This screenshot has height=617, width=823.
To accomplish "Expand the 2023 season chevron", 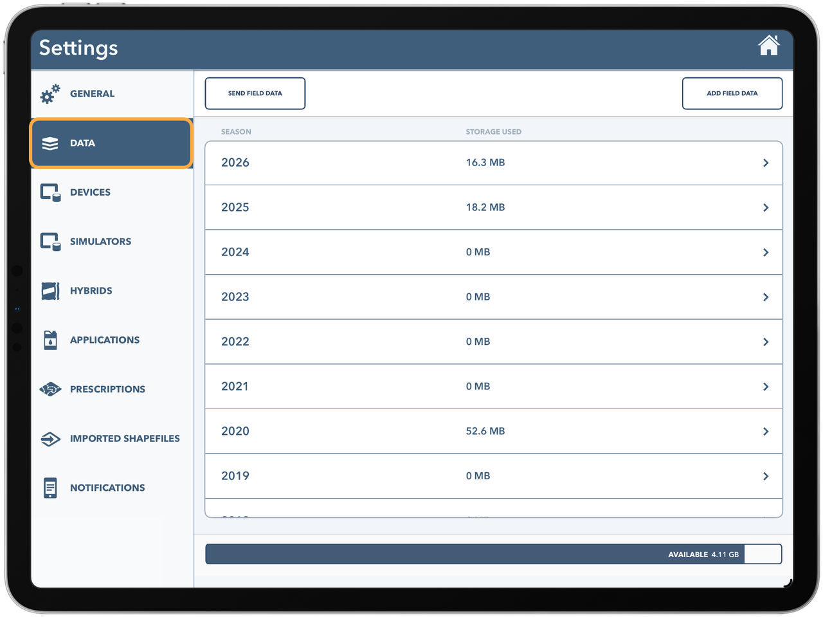I will [766, 297].
